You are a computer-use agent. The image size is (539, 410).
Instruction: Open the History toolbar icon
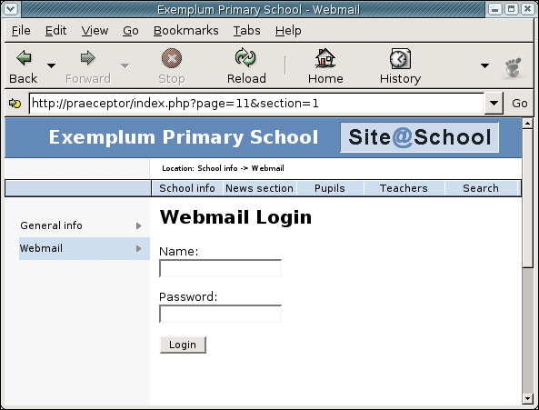(x=400, y=58)
